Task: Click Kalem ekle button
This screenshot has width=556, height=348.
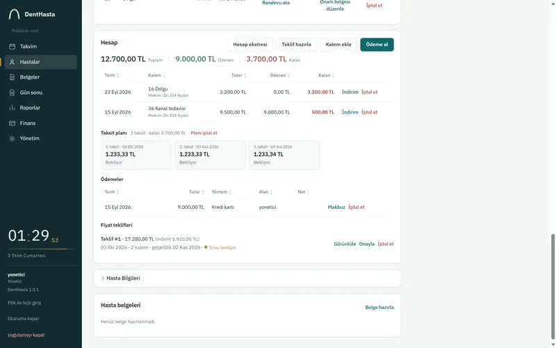Action: tap(338, 45)
